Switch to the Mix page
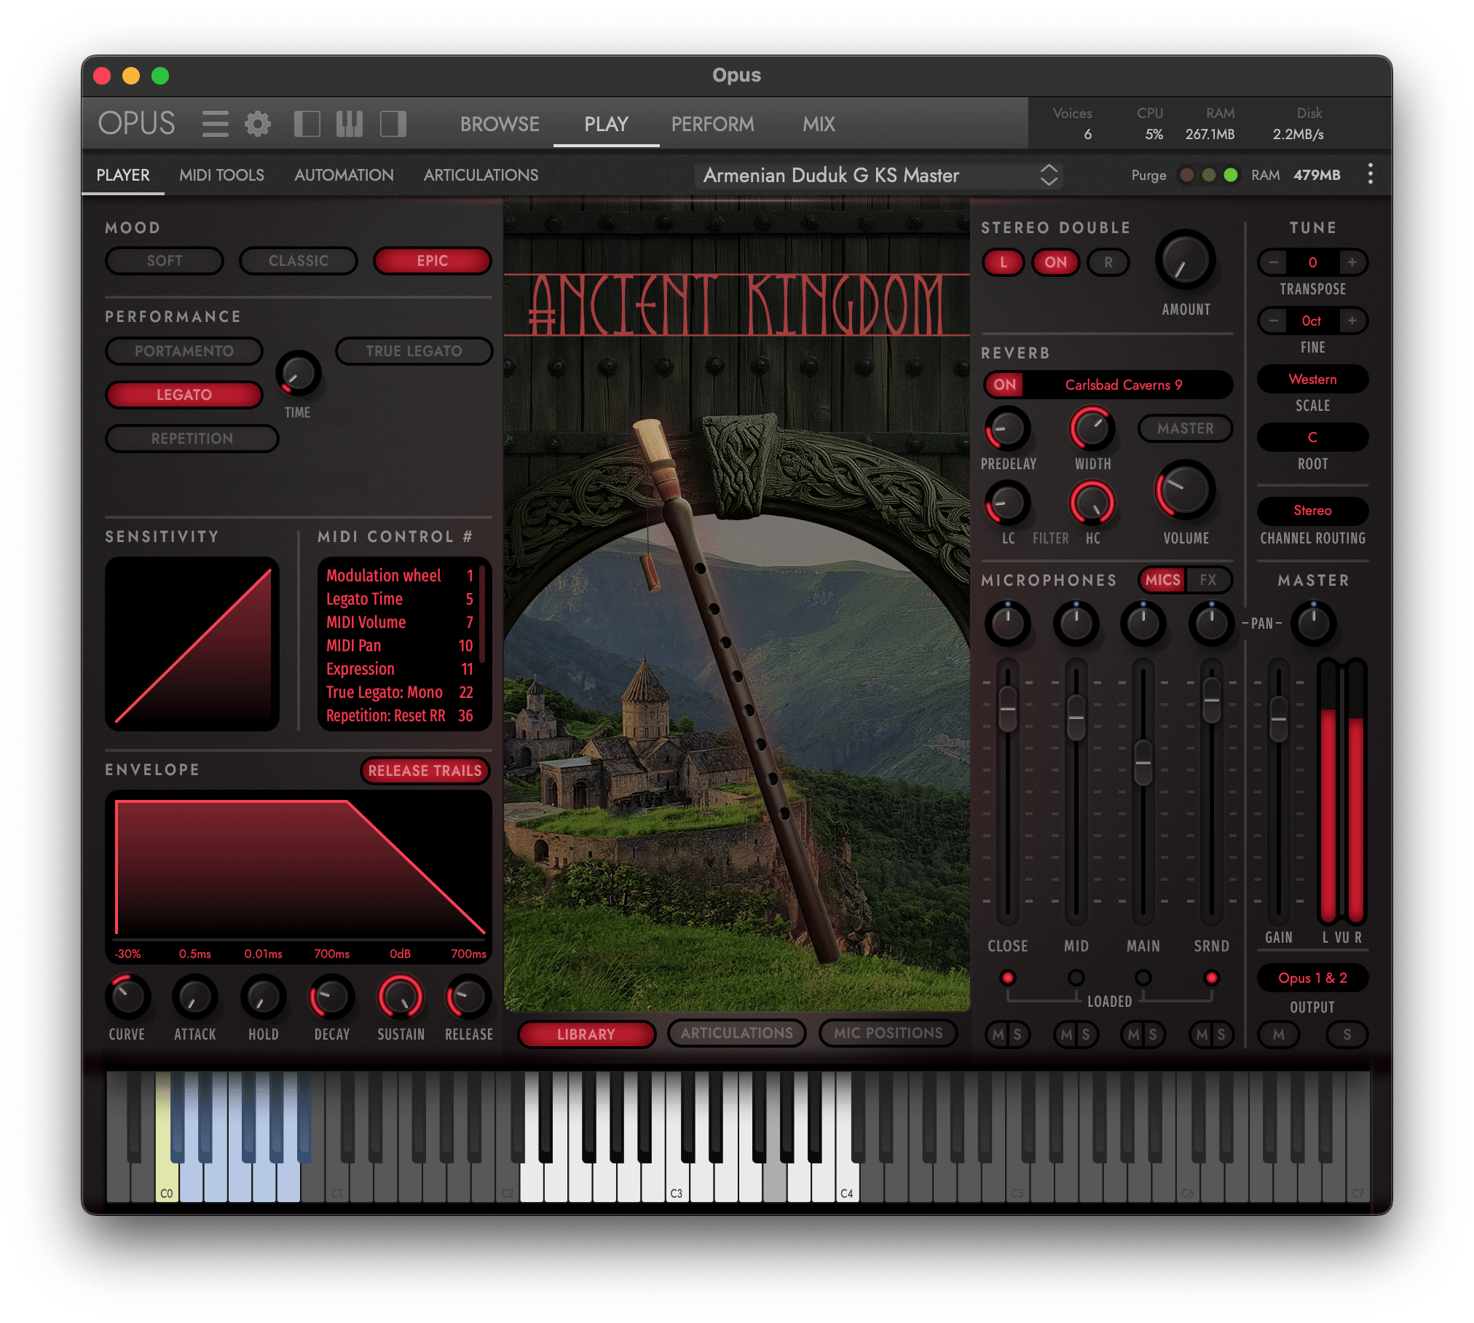 pyautogui.click(x=819, y=124)
